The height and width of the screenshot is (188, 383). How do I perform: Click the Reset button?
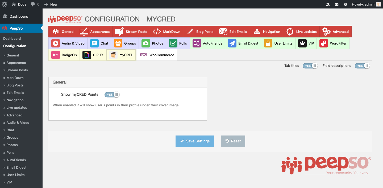point(233,141)
